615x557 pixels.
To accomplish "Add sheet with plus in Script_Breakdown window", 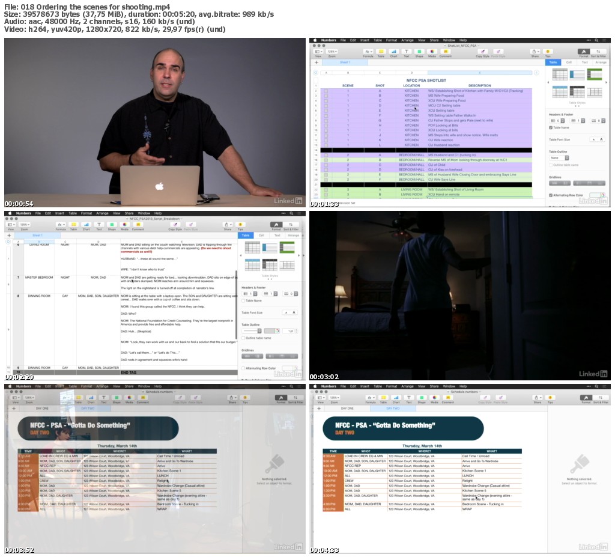I will [x=9, y=236].
